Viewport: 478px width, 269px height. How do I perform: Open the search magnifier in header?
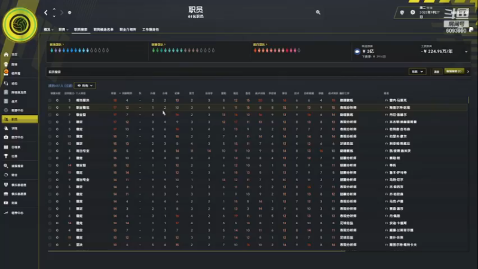point(318,13)
